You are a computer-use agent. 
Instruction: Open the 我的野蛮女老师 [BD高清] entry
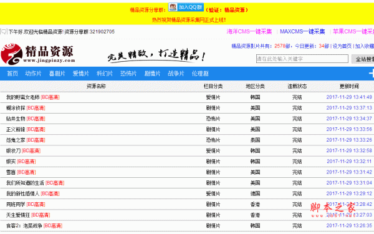click(33, 97)
